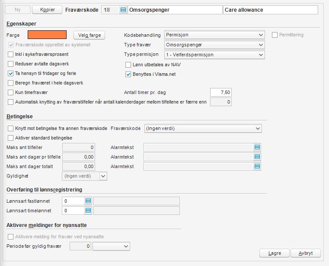Click the Periode før gyldig fravær number field
The image size is (329, 266).
[80, 246]
